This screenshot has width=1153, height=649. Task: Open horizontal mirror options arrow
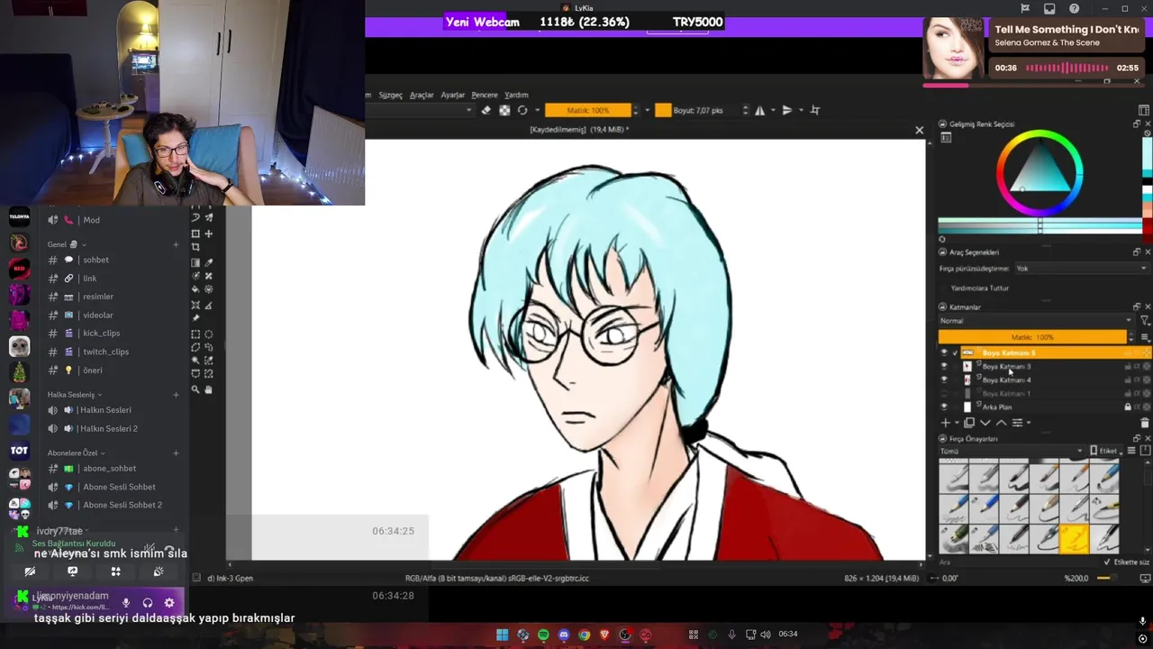click(x=772, y=110)
